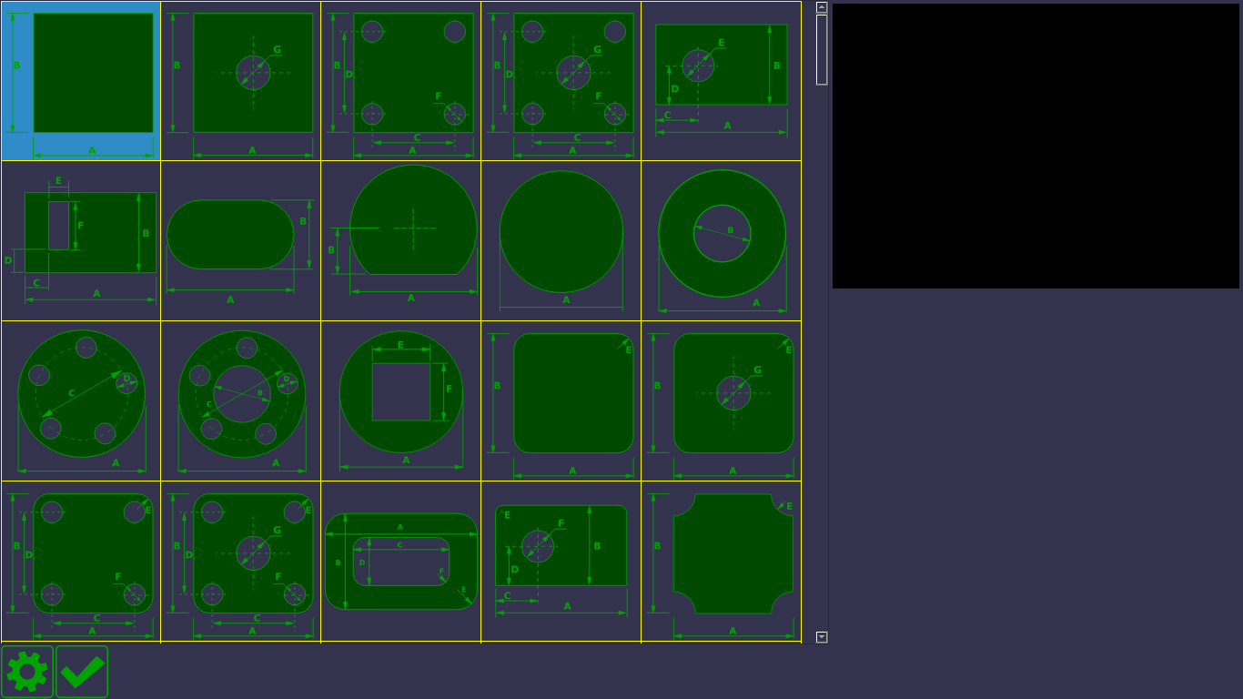1243x699 pixels.
Task: Click the scroll up arrow
Action: [x=822, y=7]
